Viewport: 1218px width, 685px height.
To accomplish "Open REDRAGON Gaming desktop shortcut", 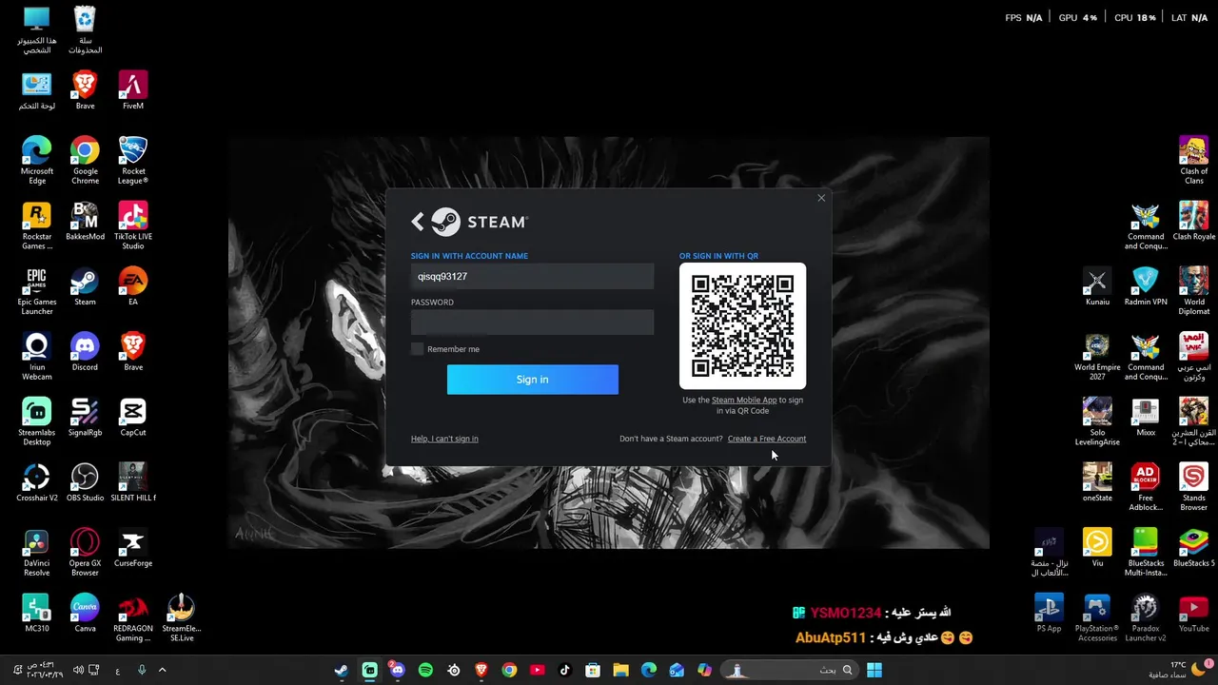I will (x=133, y=617).
